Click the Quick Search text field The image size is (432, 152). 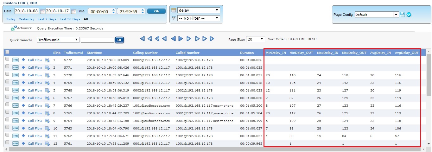coord(97,40)
